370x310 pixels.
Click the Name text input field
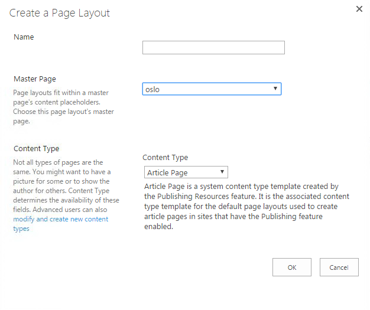click(213, 48)
